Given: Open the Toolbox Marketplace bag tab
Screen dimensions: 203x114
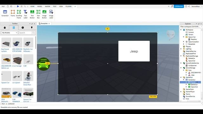Looking at the screenshot, I should [5, 28].
